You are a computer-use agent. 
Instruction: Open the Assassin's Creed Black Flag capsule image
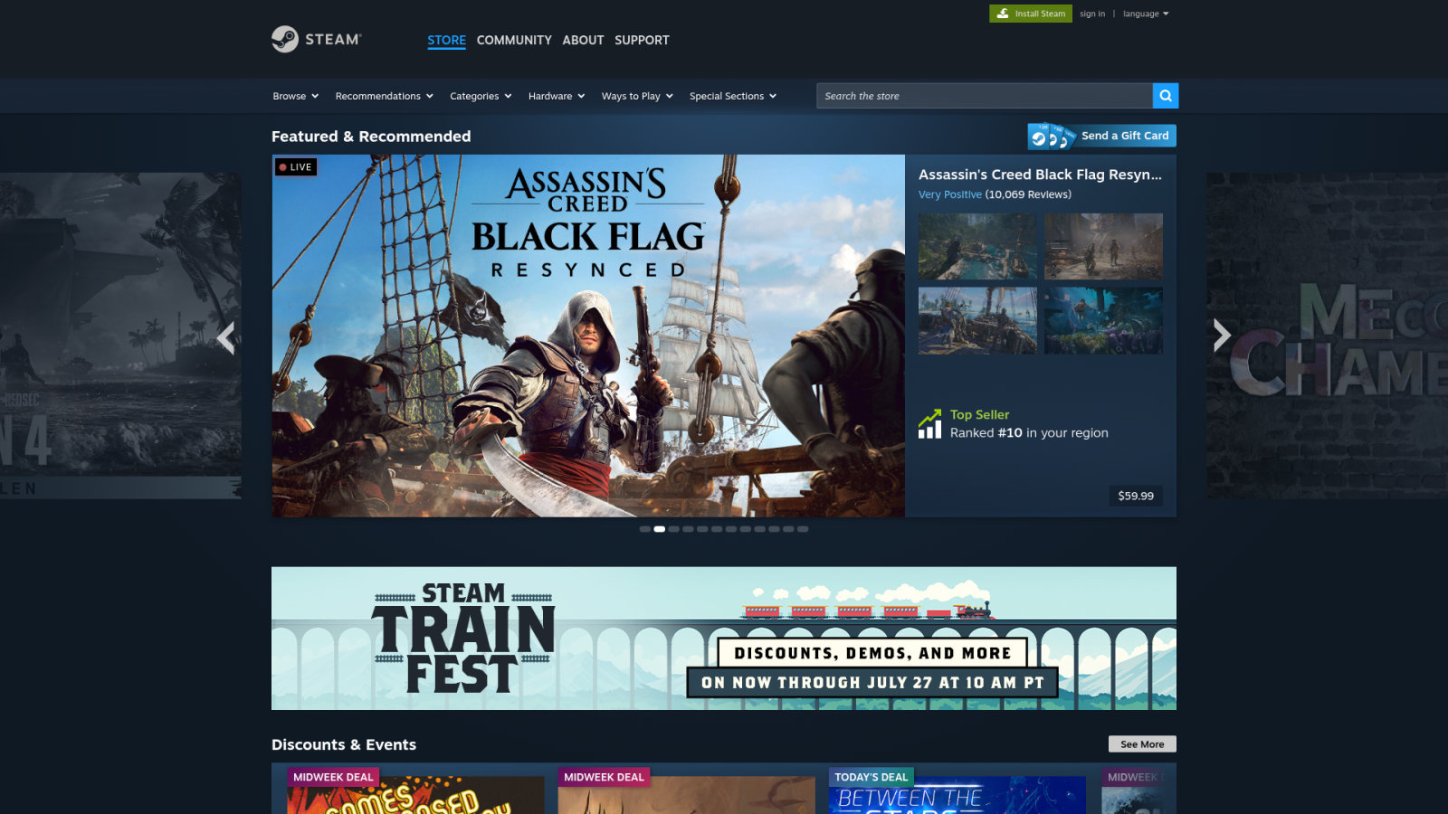(588, 336)
